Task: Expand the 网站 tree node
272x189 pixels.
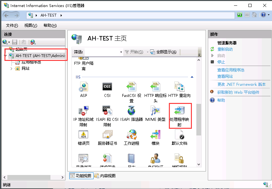Action: pyautogui.click(x=11, y=69)
